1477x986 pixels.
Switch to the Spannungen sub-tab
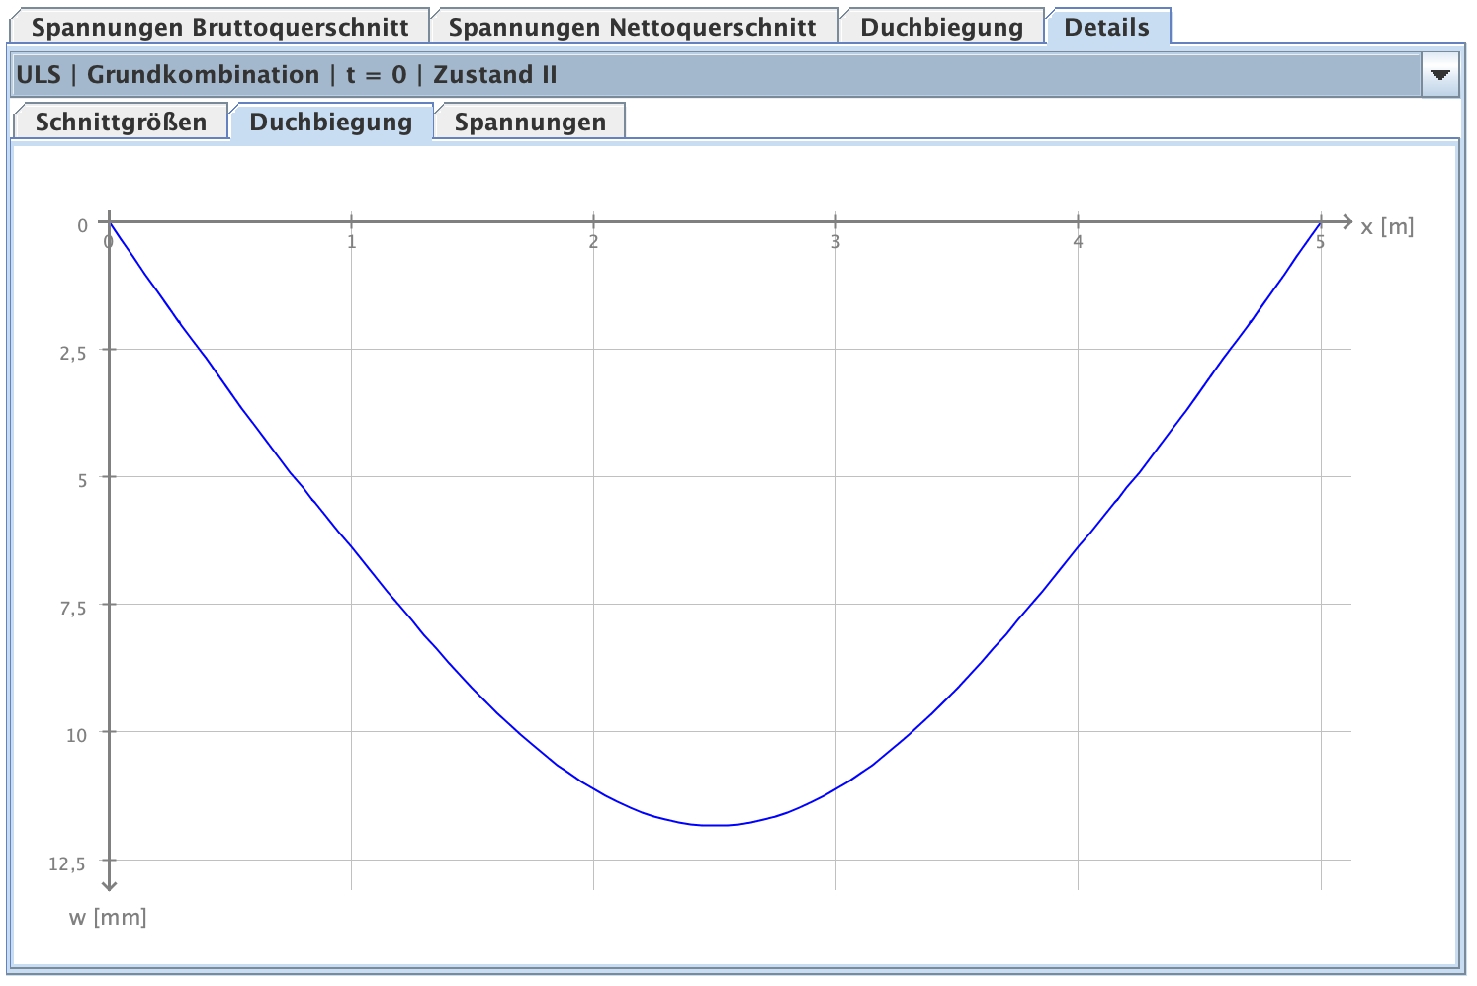point(530,122)
